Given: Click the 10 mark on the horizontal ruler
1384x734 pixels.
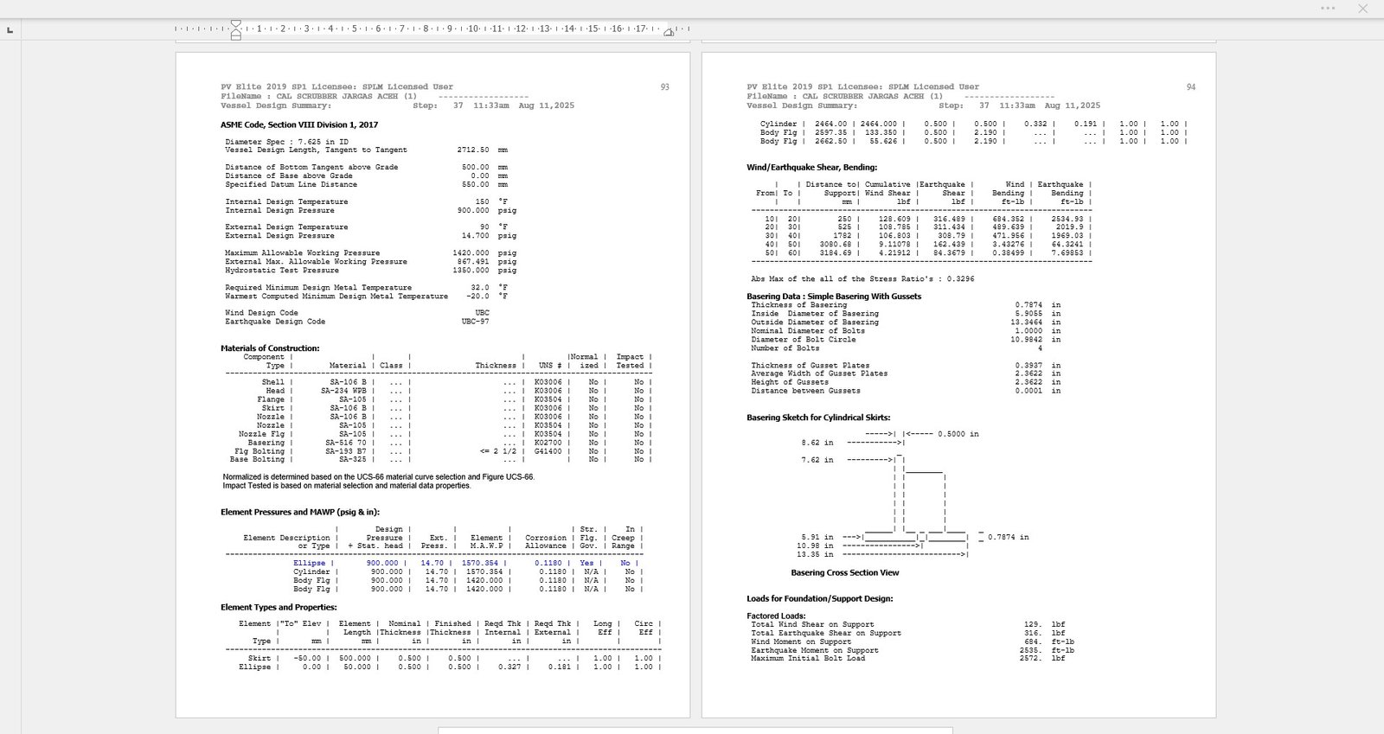Looking at the screenshot, I should pos(473,29).
